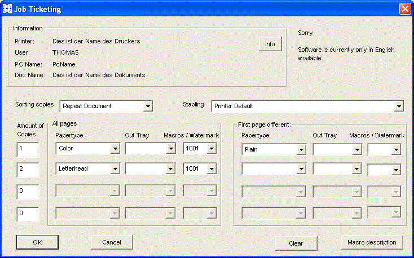Click the copies field containing 2

point(27,169)
